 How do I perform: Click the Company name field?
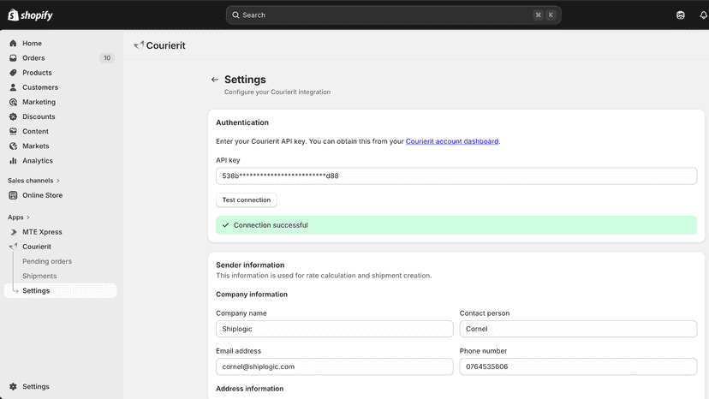(335, 329)
